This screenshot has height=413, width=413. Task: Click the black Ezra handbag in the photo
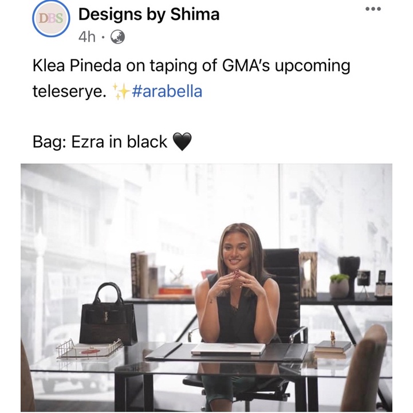108,314
